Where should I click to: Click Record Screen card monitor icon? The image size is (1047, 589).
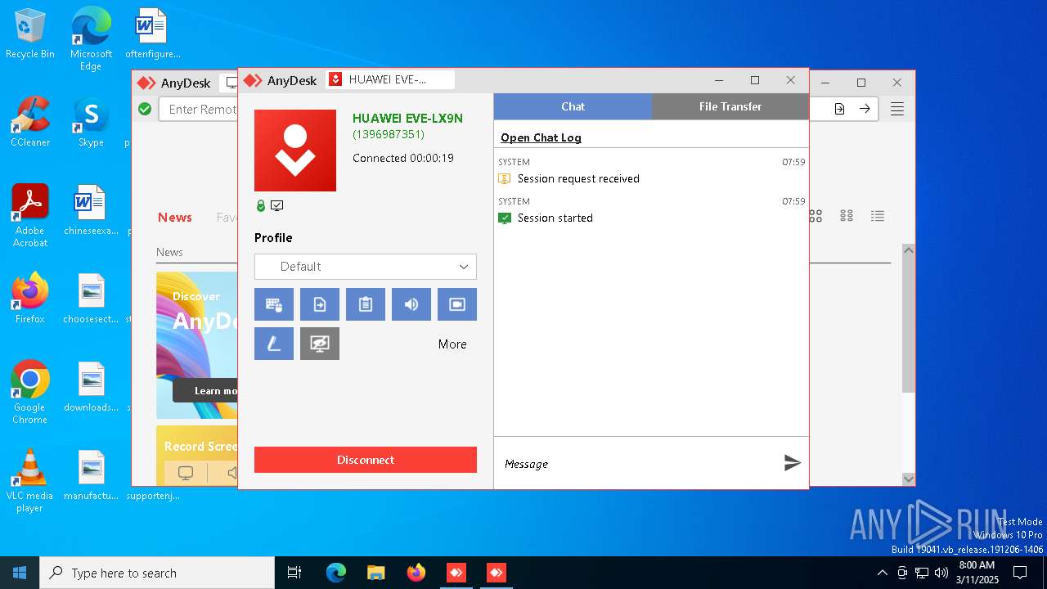186,473
